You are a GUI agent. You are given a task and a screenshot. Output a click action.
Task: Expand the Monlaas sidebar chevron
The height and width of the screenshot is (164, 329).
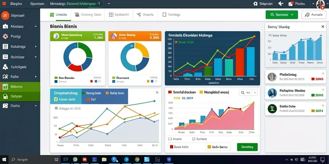tap(36, 27)
